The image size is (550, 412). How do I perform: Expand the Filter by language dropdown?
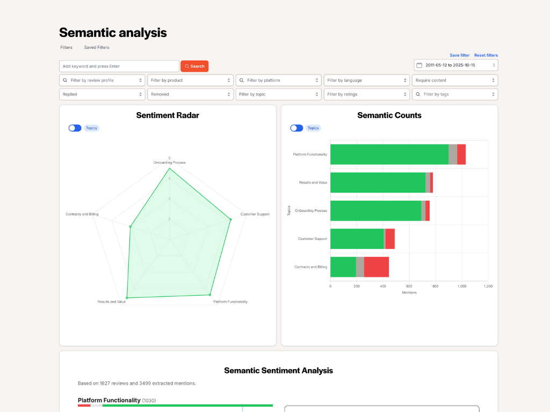click(x=366, y=80)
